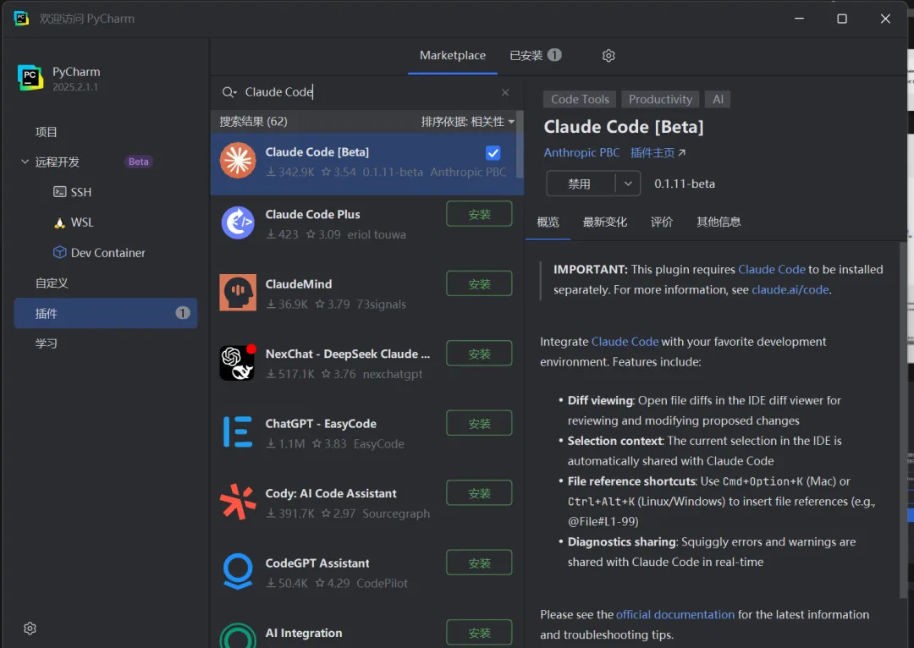Click the PyCharm title bar app icon
This screenshot has width=914, height=648.
tap(21, 18)
